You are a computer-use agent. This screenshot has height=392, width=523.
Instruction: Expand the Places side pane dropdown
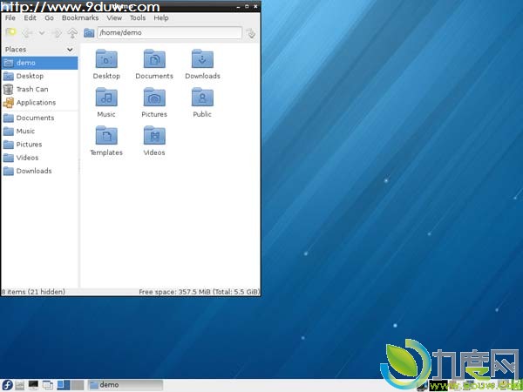pos(70,50)
